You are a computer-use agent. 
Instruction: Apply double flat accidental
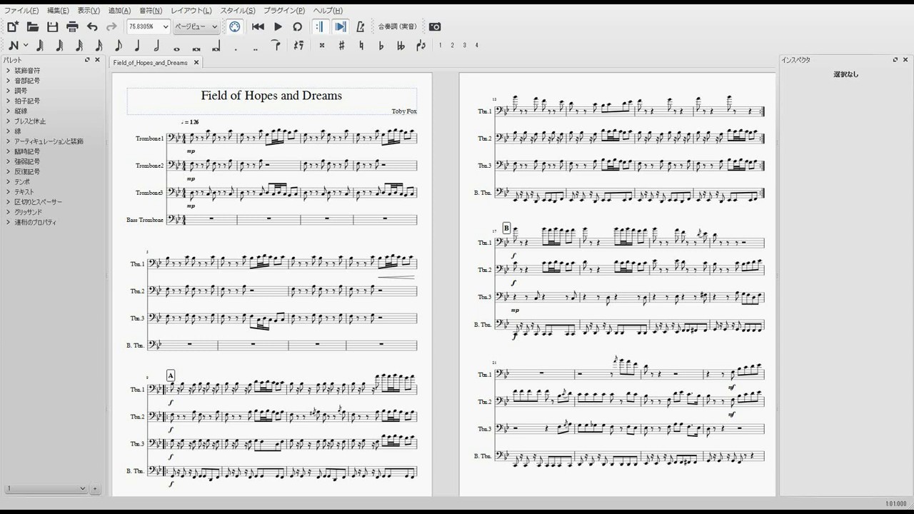pyautogui.click(x=401, y=46)
